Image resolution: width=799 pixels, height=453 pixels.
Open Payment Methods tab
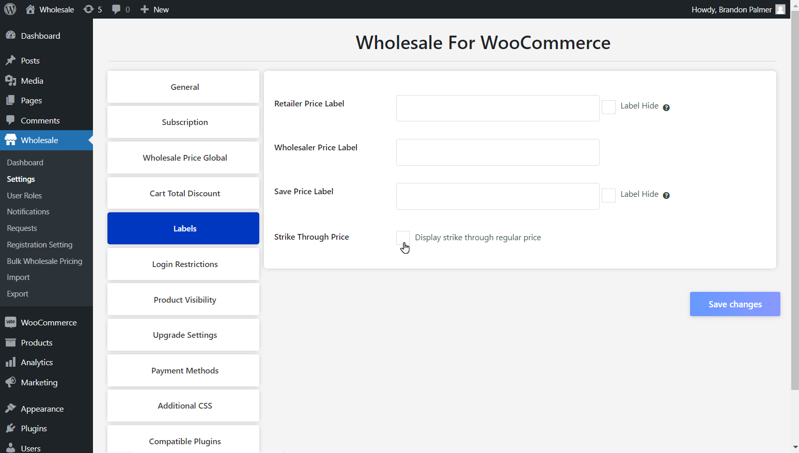pos(183,370)
